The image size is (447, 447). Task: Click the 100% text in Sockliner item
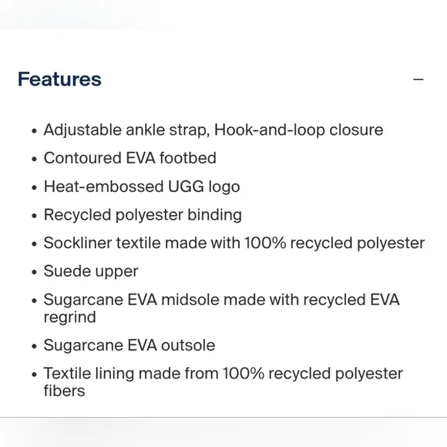coord(265,244)
